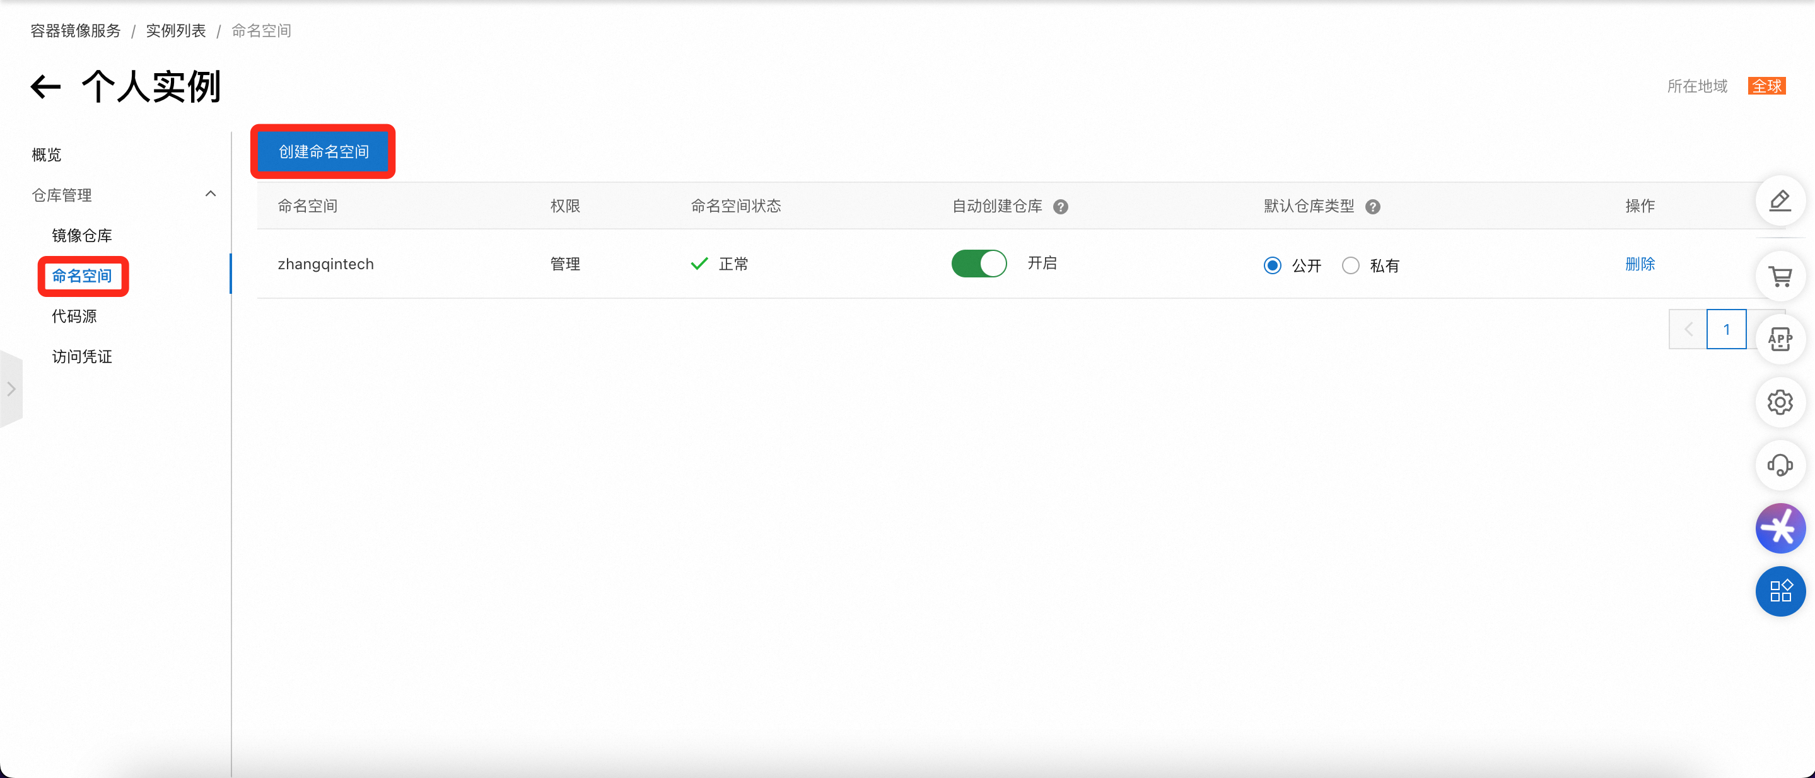The height and width of the screenshot is (778, 1815).
Task: Open the shopping cart floating icon
Action: point(1780,277)
